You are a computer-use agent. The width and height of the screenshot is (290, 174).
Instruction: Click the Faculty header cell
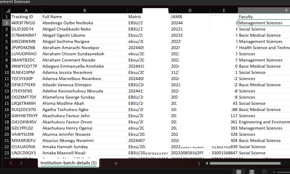264,17
